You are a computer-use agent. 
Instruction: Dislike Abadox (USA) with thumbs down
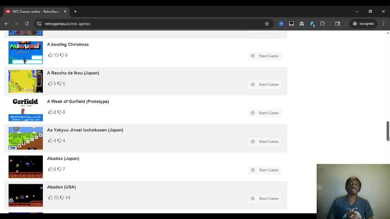point(62,198)
